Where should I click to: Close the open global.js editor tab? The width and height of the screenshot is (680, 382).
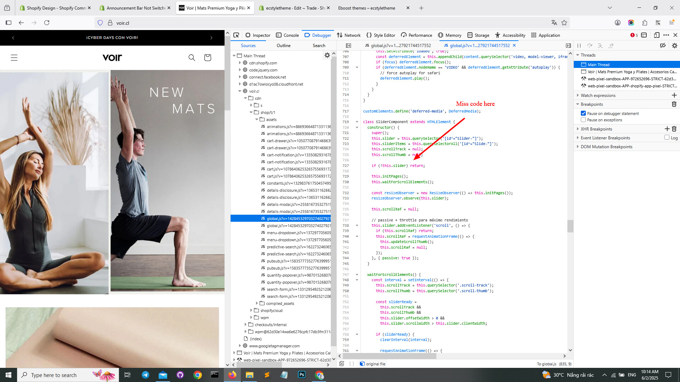click(x=514, y=45)
